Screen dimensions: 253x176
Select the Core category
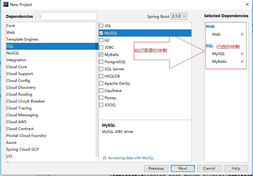(x=51, y=26)
